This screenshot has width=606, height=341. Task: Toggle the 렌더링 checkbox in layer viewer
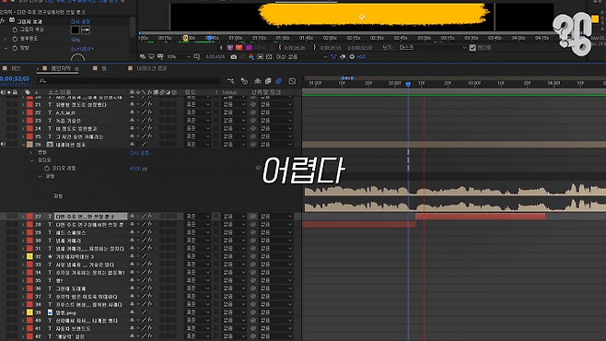[472, 48]
